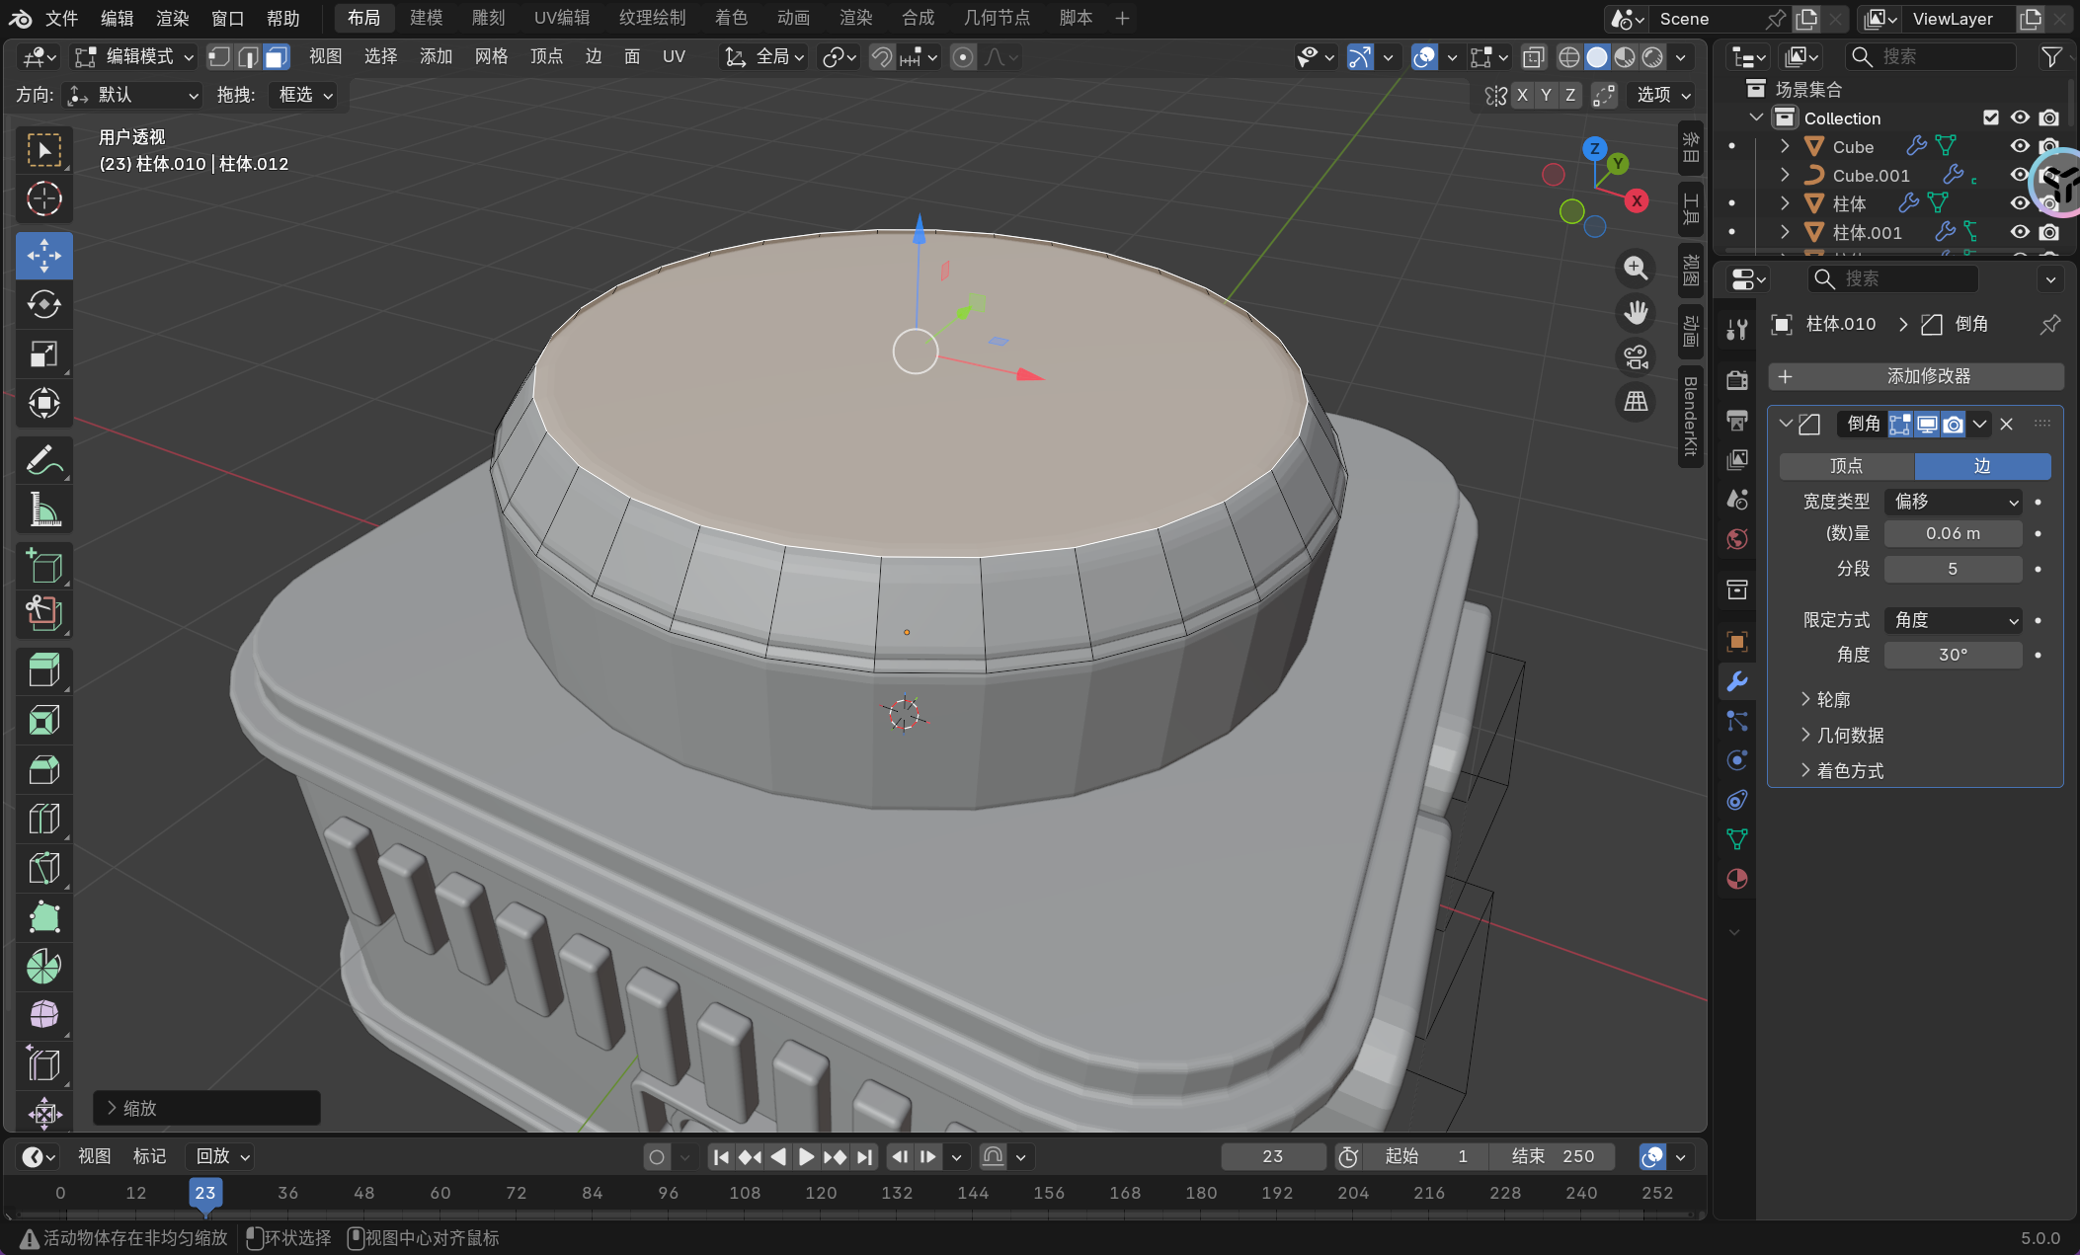Toggle camera view in viewport
This screenshot has width=2080, height=1255.
click(x=1636, y=356)
